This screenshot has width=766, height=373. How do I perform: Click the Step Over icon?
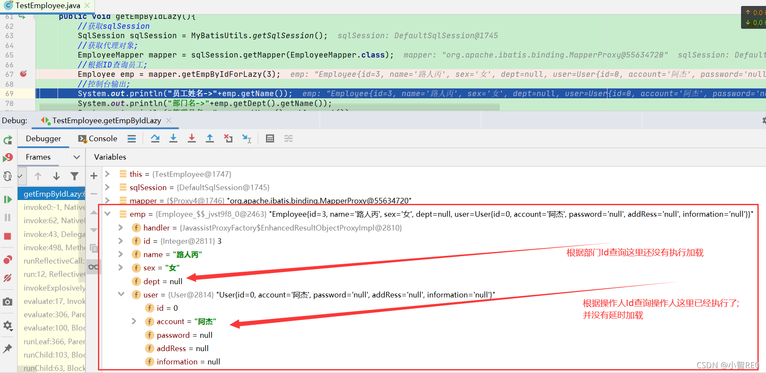pos(155,139)
